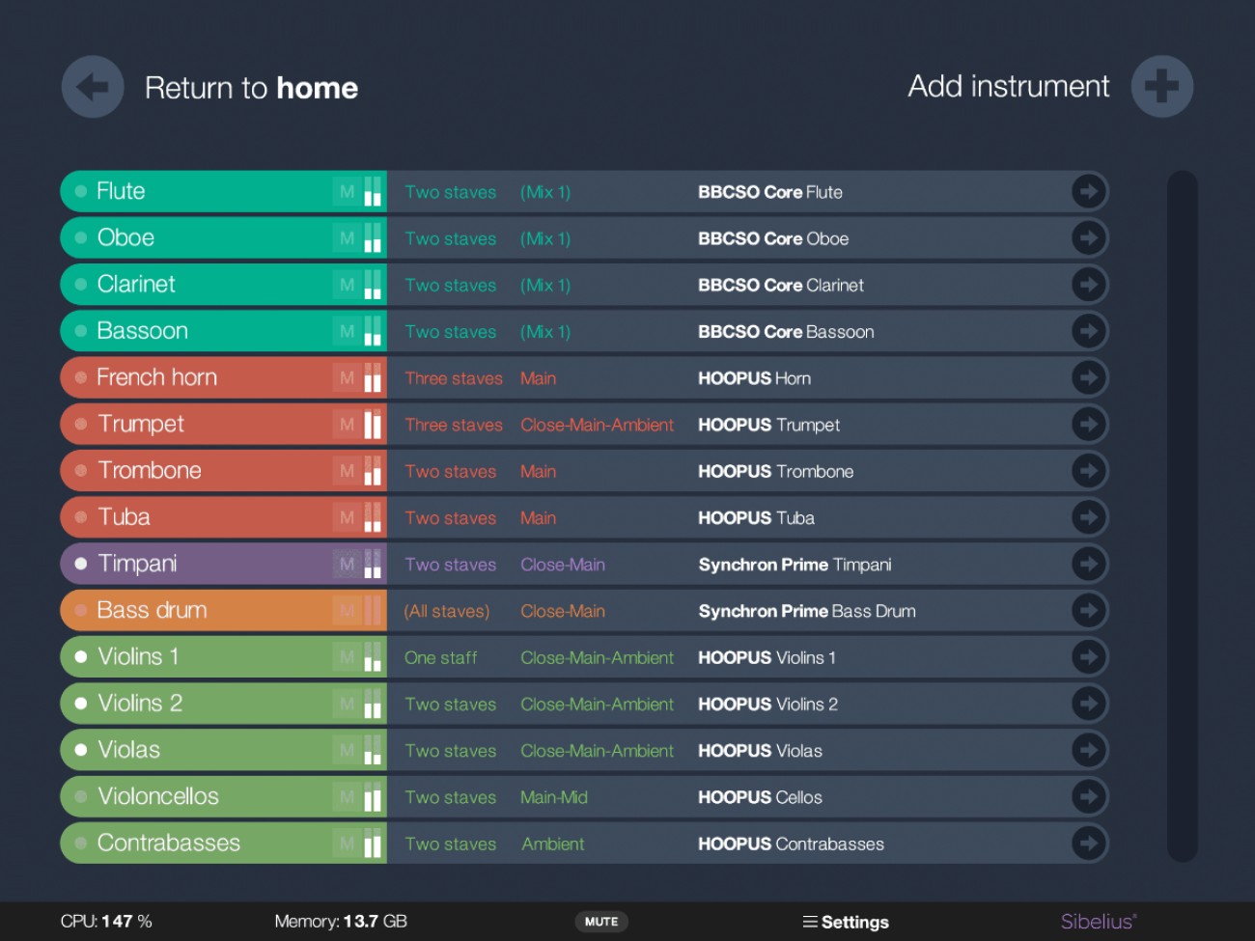The width and height of the screenshot is (1255, 941).
Task: Mute the Contrabasses channel
Action: click(x=347, y=843)
